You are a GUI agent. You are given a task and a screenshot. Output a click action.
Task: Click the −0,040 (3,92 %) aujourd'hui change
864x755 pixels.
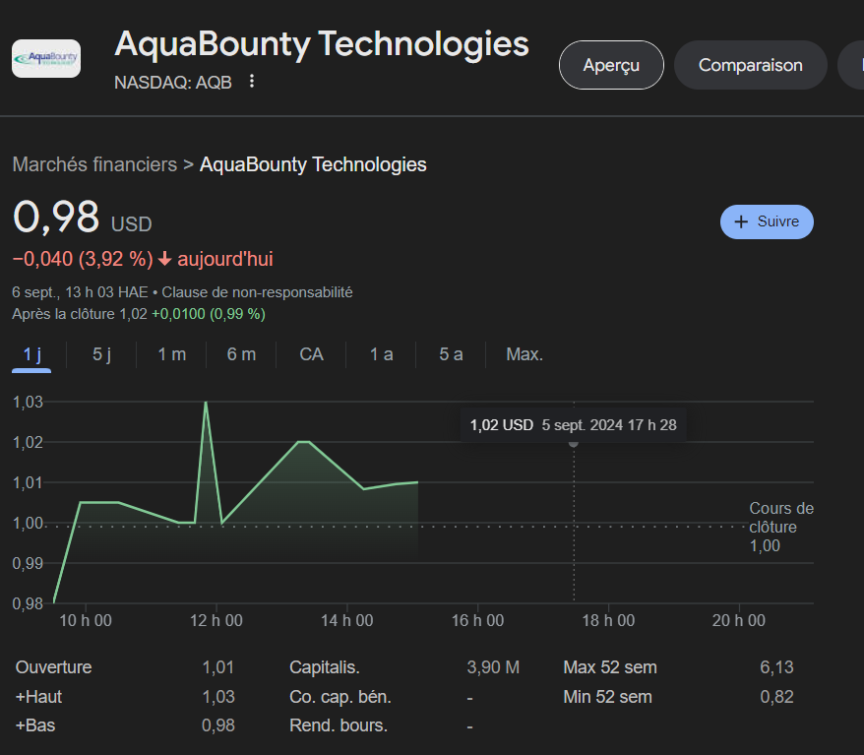click(x=143, y=259)
